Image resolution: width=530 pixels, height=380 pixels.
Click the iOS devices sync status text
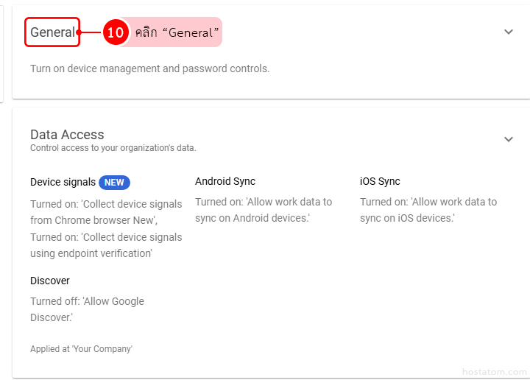428,210
